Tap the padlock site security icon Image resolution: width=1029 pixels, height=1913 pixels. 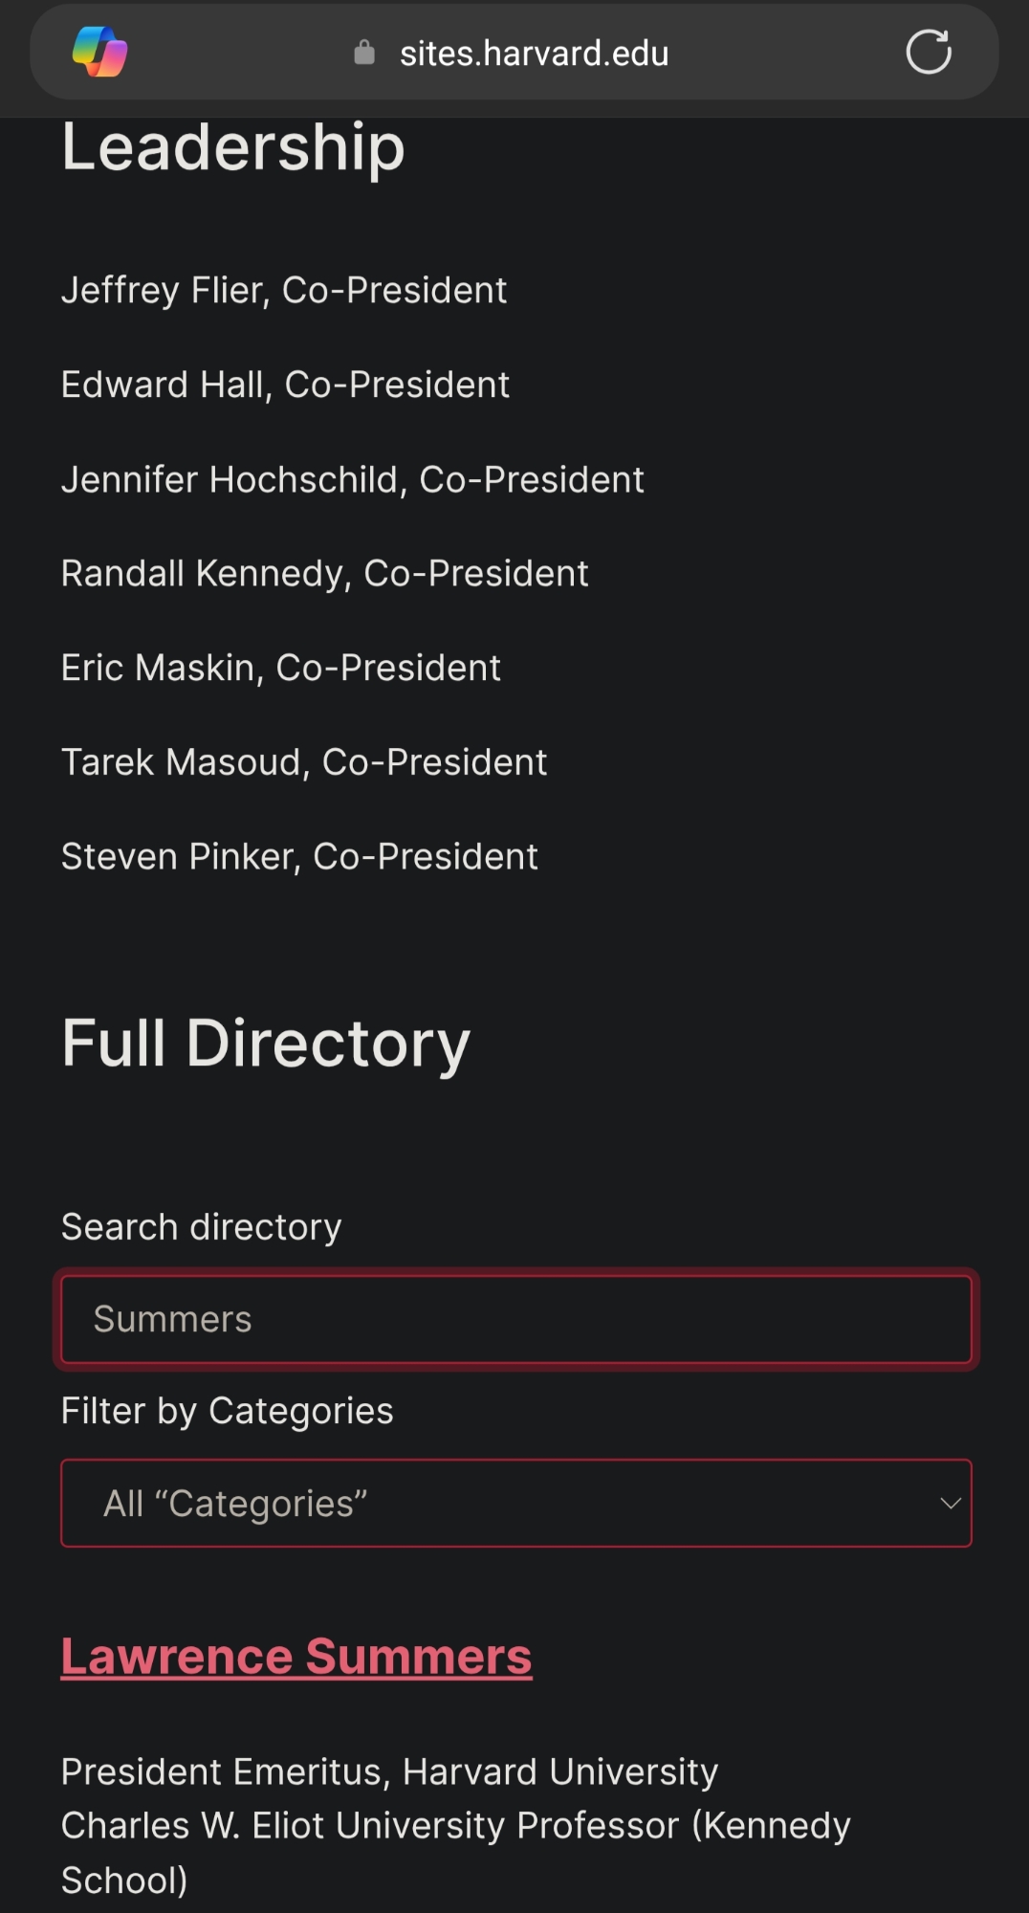(x=364, y=53)
